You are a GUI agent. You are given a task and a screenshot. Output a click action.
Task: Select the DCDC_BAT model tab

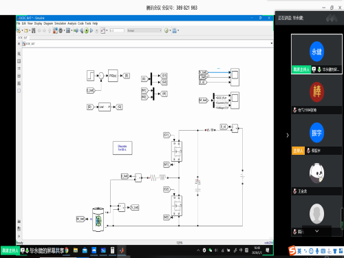click(x=23, y=38)
